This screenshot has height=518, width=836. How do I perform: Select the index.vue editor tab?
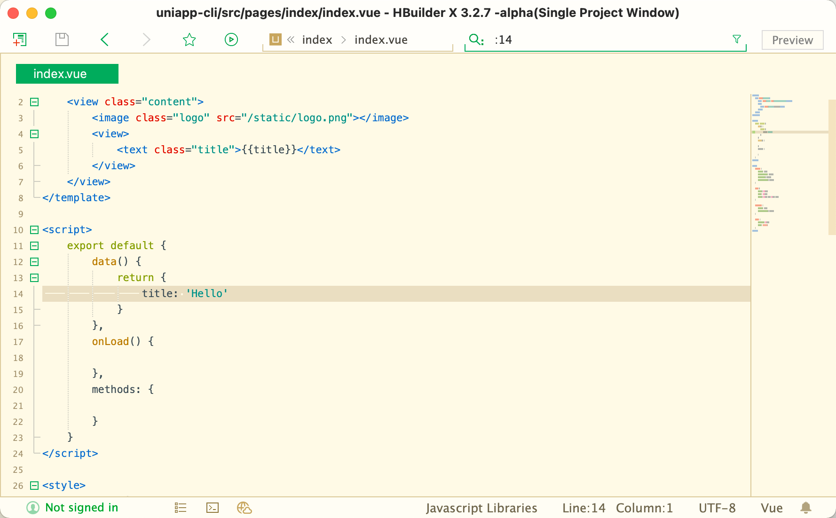coord(67,74)
